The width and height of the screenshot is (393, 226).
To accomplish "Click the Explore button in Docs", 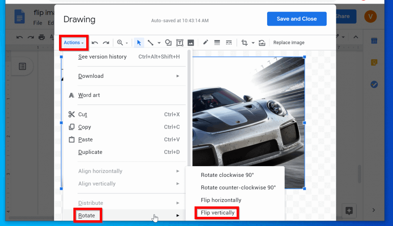I will click(349, 211).
